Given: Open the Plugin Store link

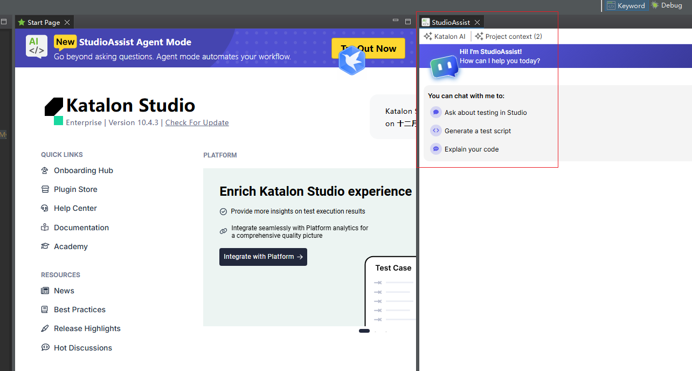Looking at the screenshot, I should pyautogui.click(x=75, y=189).
